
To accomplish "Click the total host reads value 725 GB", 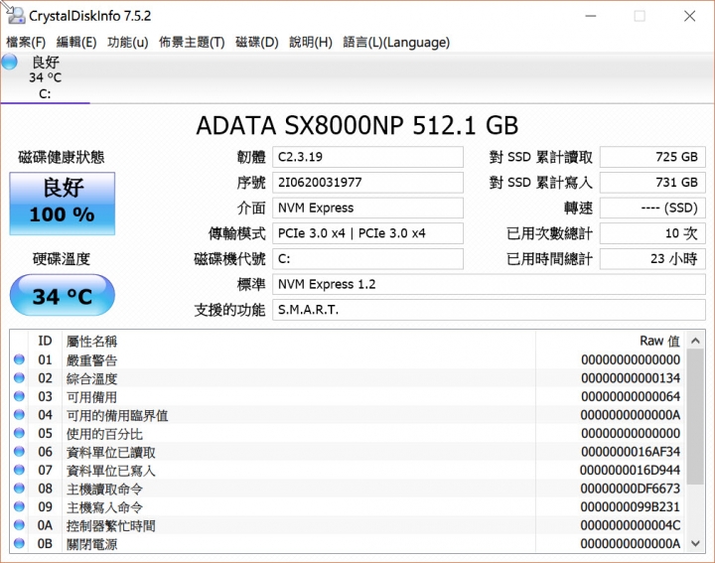I will [x=652, y=157].
